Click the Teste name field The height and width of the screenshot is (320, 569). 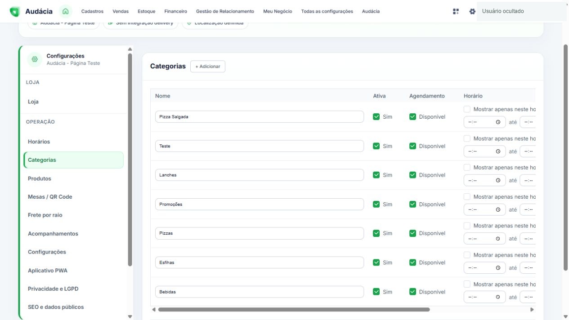[x=260, y=146]
